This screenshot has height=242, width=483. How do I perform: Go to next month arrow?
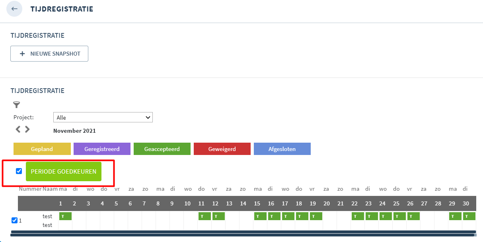(x=27, y=129)
